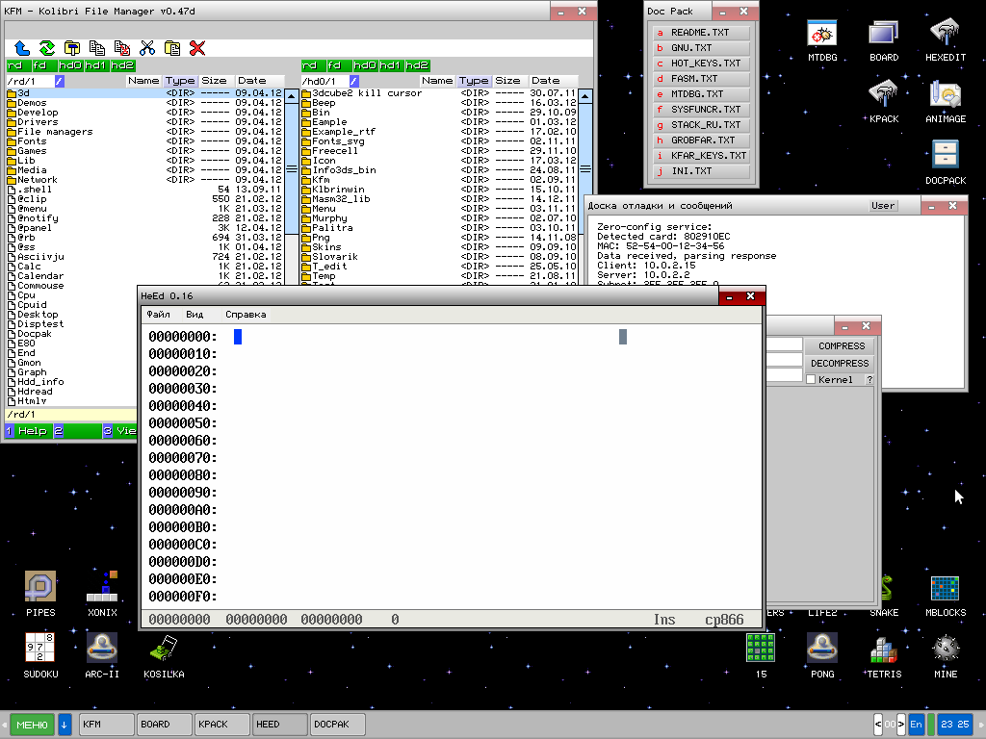Toggle the En keyboard language indicator
This screenshot has height=739, width=986.
(x=916, y=724)
